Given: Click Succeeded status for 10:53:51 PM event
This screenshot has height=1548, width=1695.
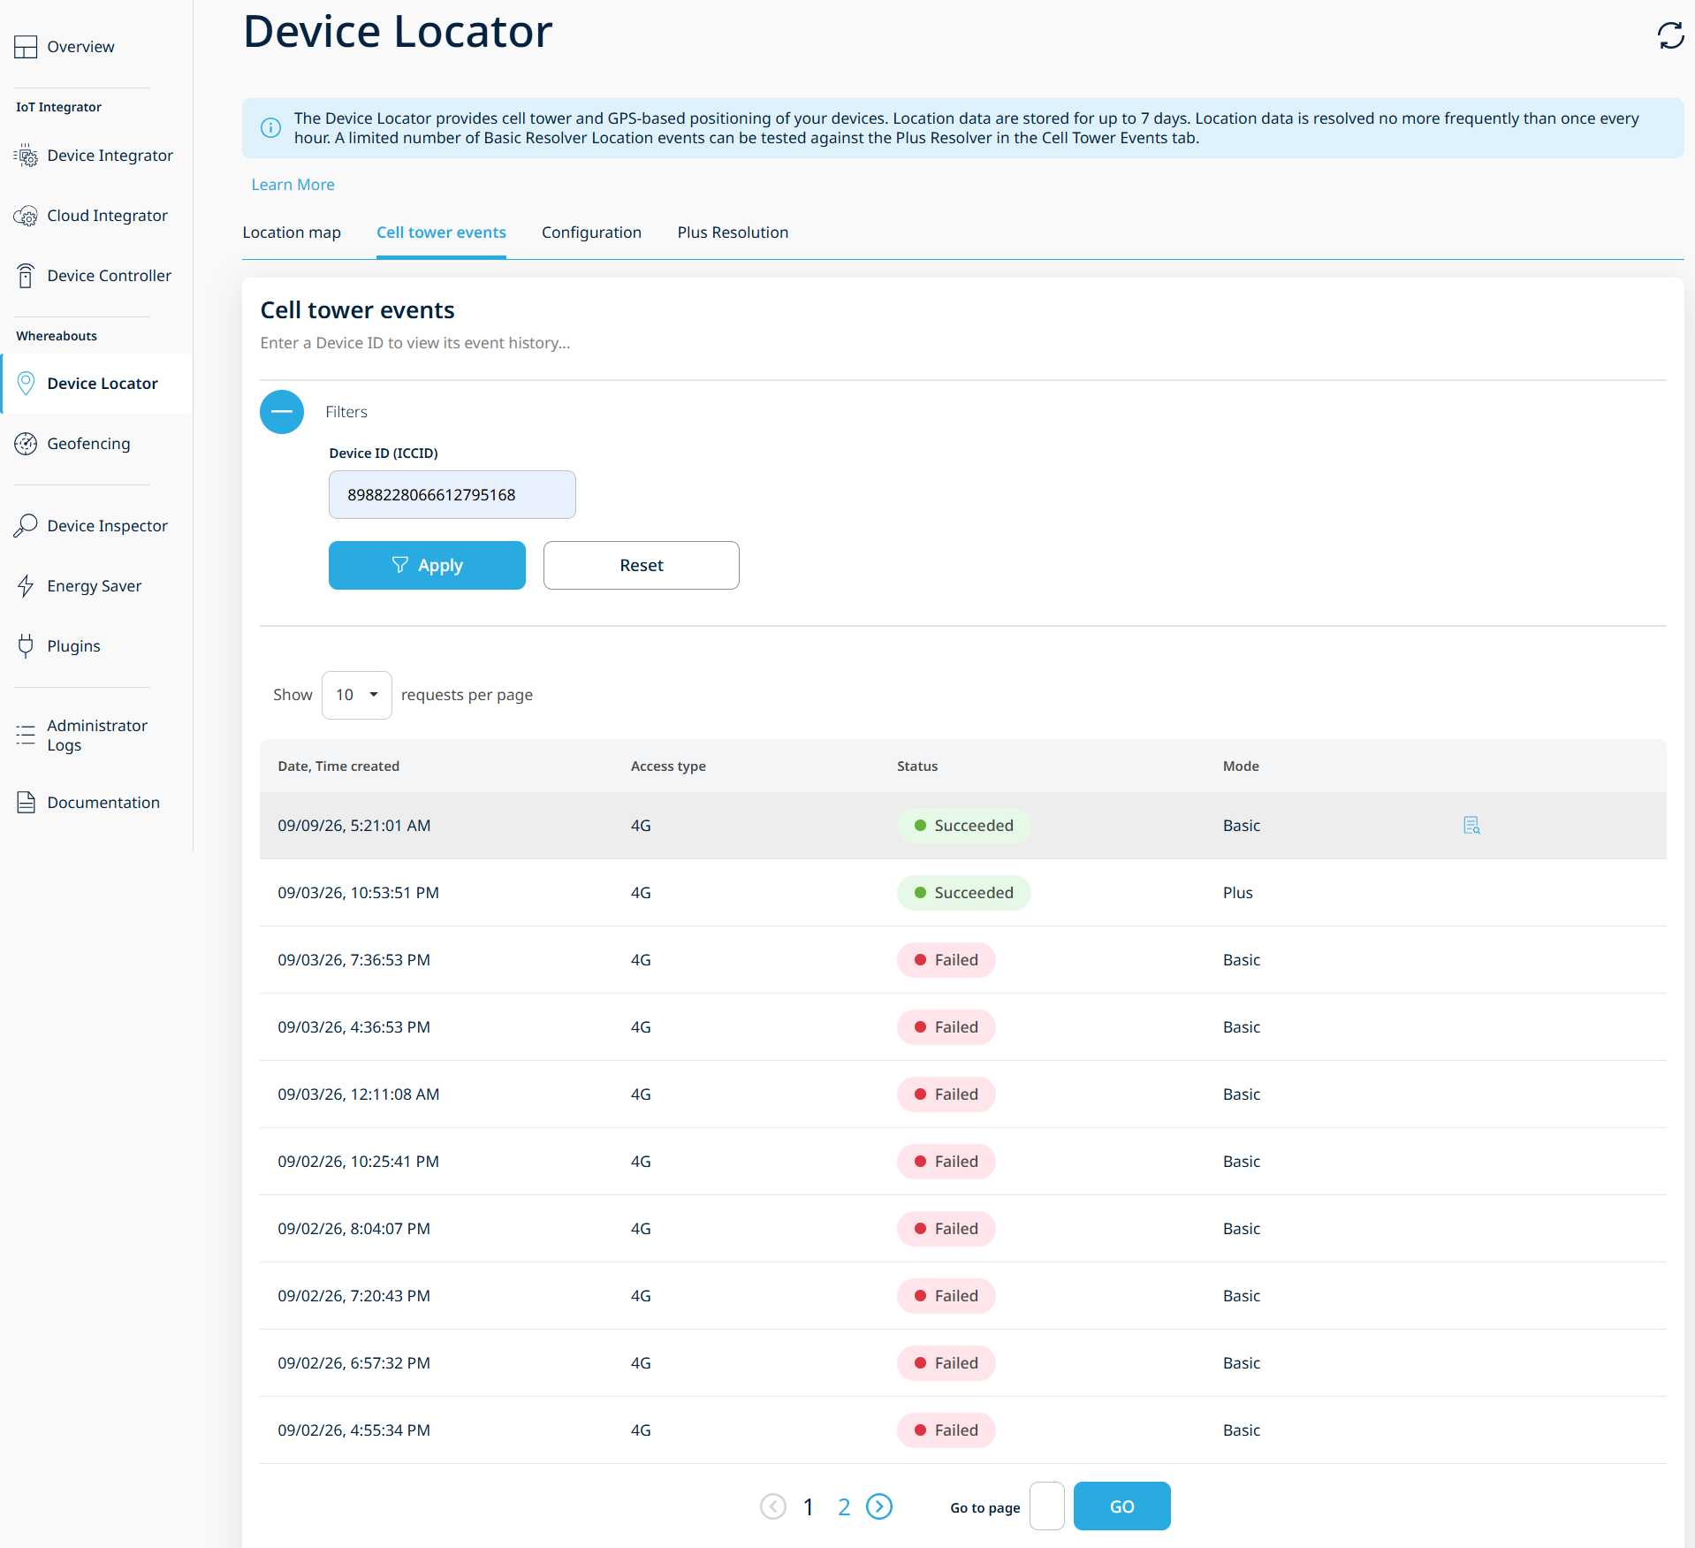Looking at the screenshot, I should click(964, 893).
